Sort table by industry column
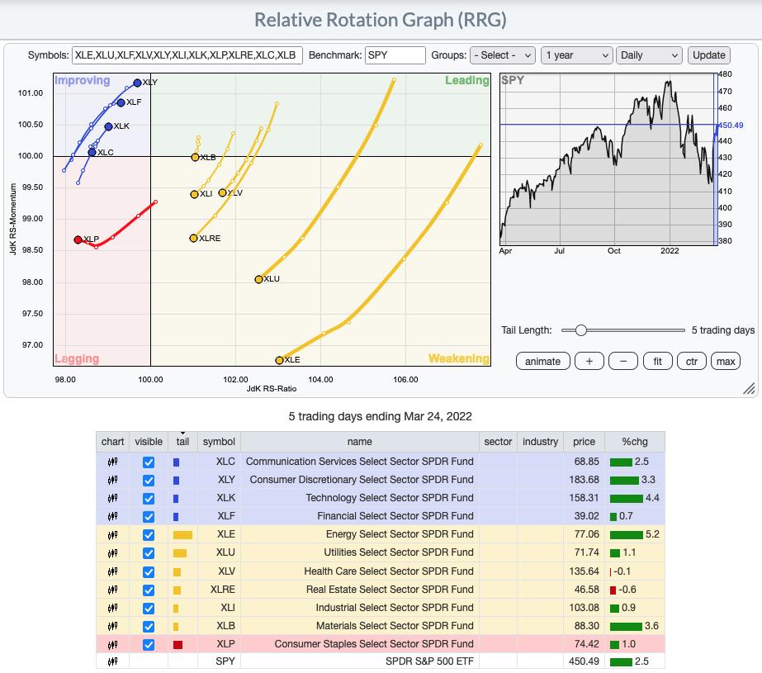 540,442
